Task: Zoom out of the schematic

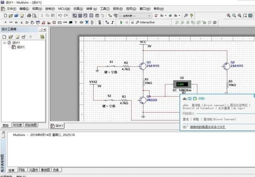Action: [x=234, y=16]
